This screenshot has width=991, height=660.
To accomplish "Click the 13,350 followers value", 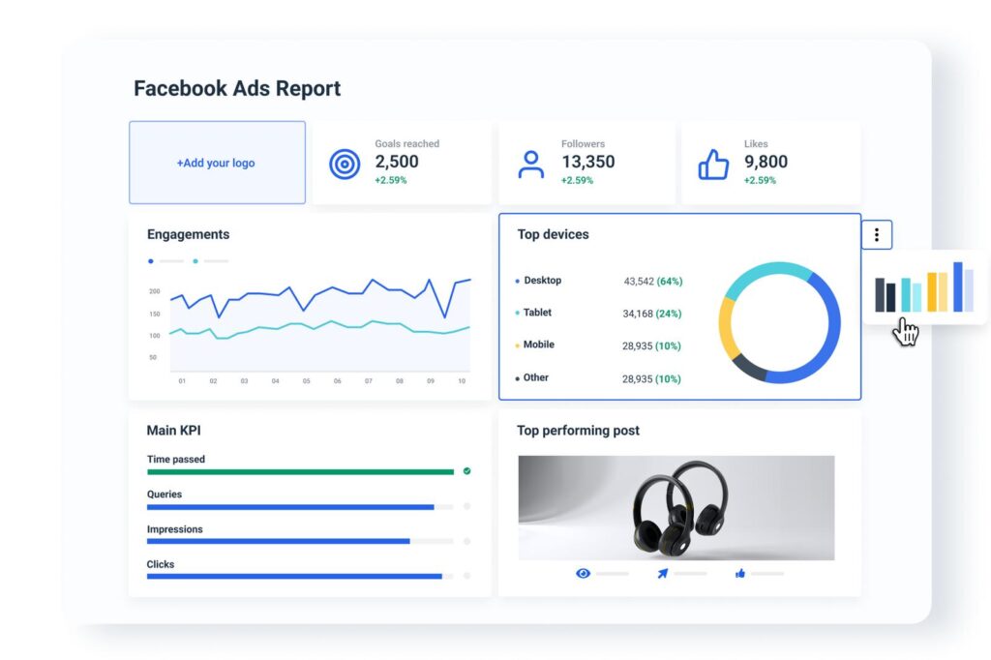I will (x=587, y=162).
